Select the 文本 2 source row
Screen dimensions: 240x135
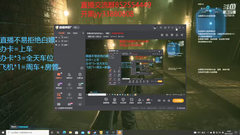(70, 37)
